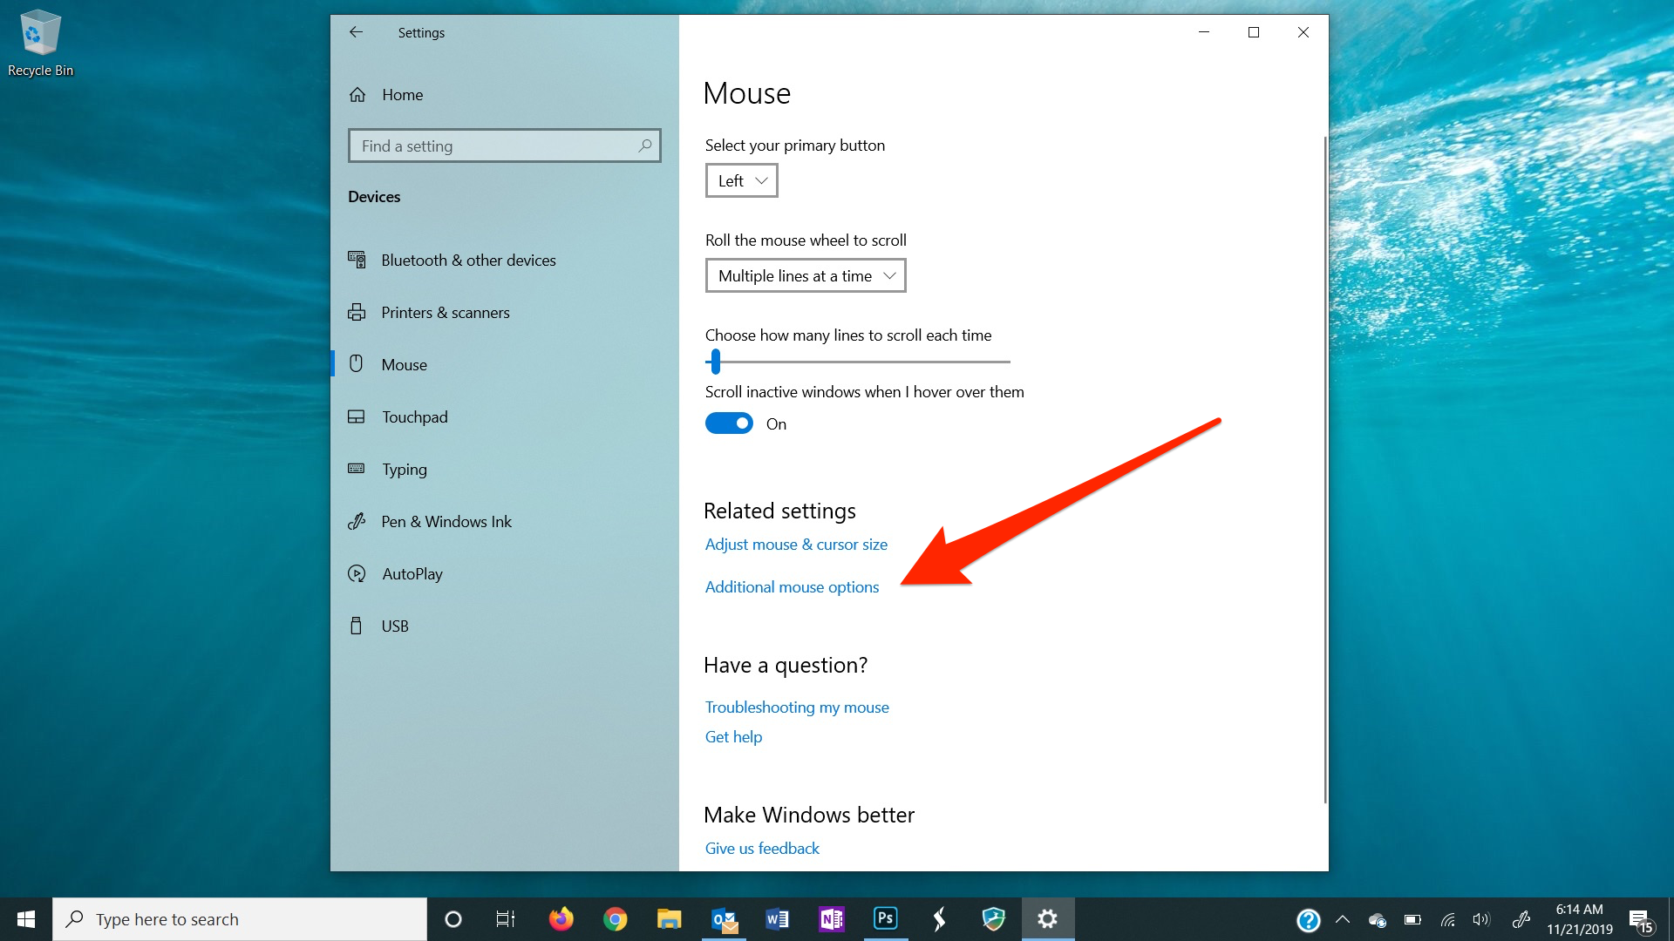Screen dimensions: 1674x941
Task: Open Additional mouse options
Action: [792, 586]
